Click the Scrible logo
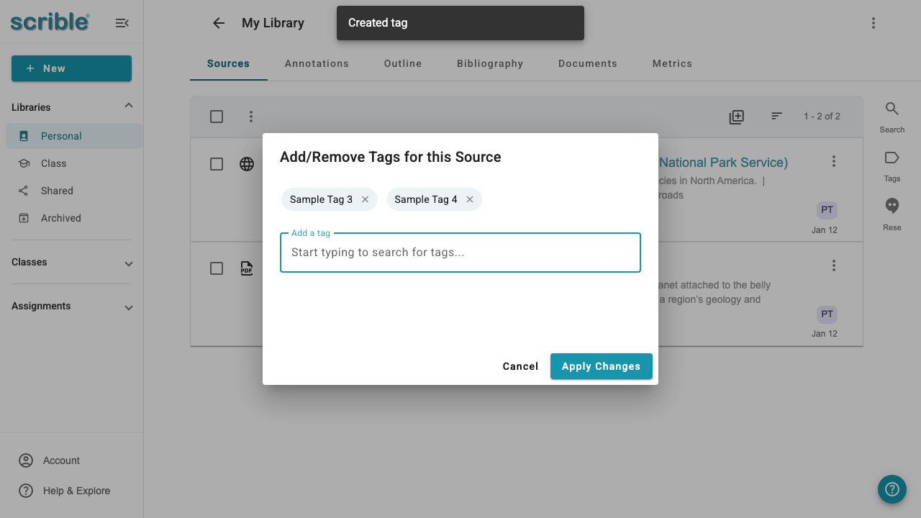Image resolution: width=921 pixels, height=518 pixels. (x=50, y=22)
